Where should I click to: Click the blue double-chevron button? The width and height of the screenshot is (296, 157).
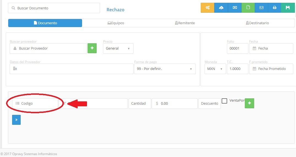[x=16, y=120]
